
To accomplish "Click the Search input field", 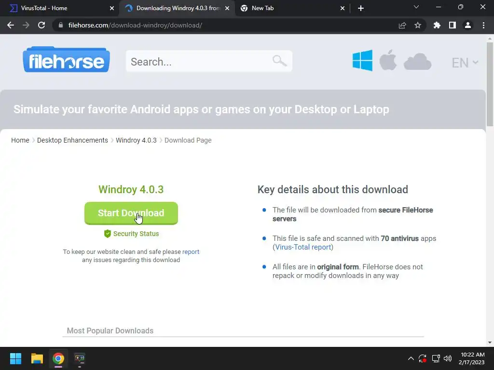I will point(209,61).
